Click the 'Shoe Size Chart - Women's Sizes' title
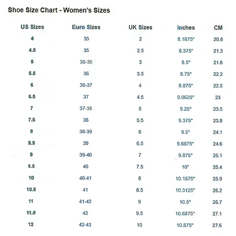236x236 pixels. tap(59, 10)
